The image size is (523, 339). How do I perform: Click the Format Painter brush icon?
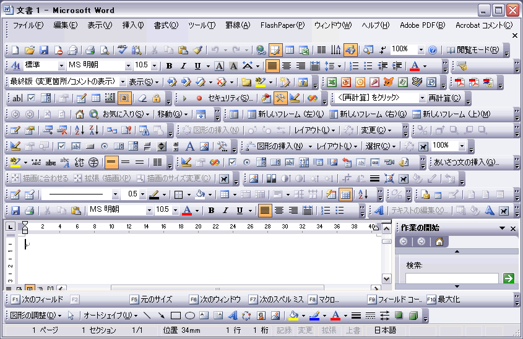pos(197,50)
